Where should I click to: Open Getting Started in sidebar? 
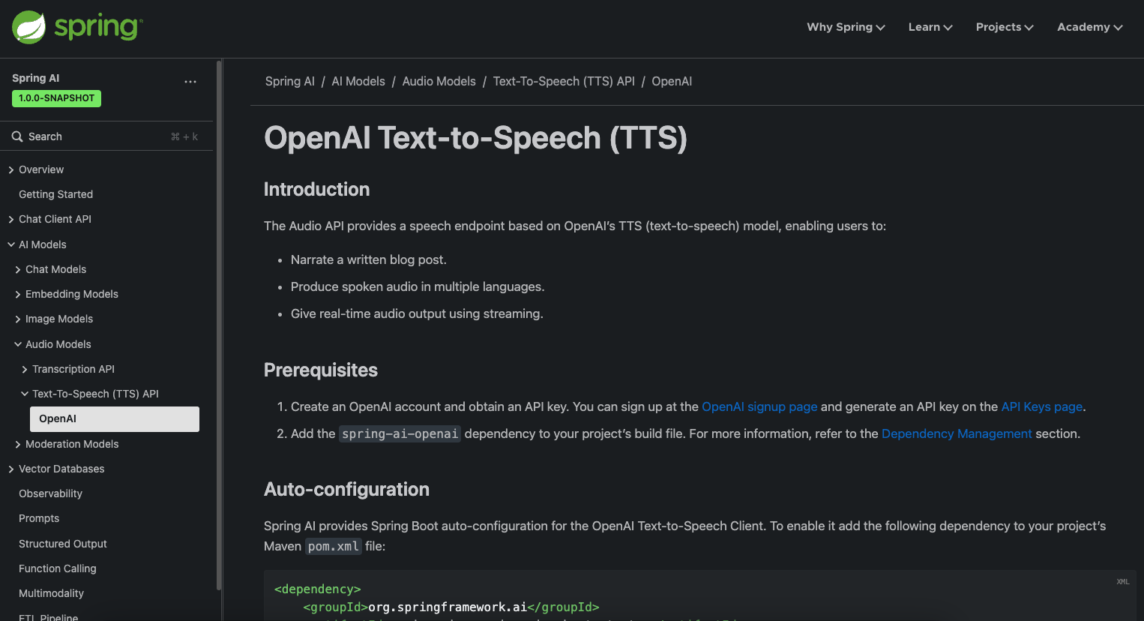(55, 194)
